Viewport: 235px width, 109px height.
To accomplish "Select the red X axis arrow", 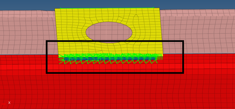I will pyautogui.click(x=4, y=104).
